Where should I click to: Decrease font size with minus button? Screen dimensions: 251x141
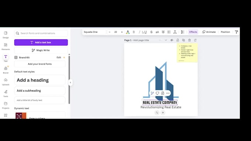point(110,32)
